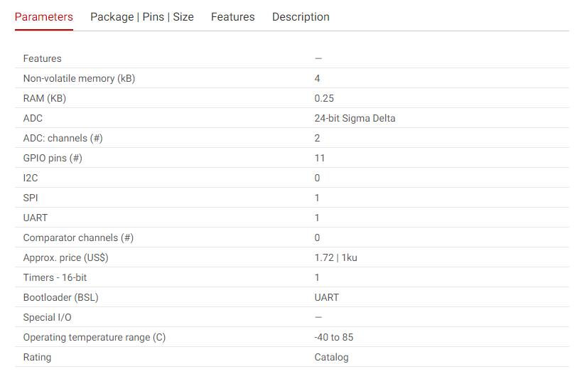Image resolution: width=577 pixels, height=379 pixels.
Task: Switch to the Parameters tab
Action: [x=44, y=17]
